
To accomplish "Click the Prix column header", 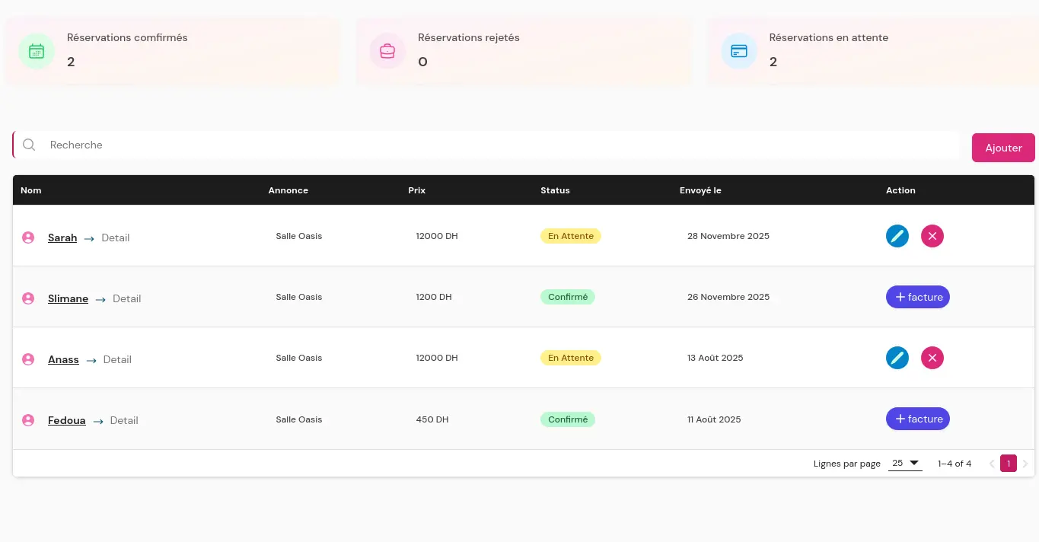I will tap(417, 190).
